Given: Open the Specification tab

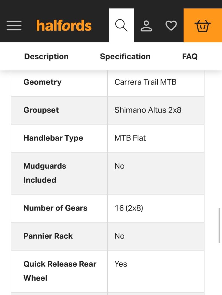Looking at the screenshot, I should pos(125,56).
